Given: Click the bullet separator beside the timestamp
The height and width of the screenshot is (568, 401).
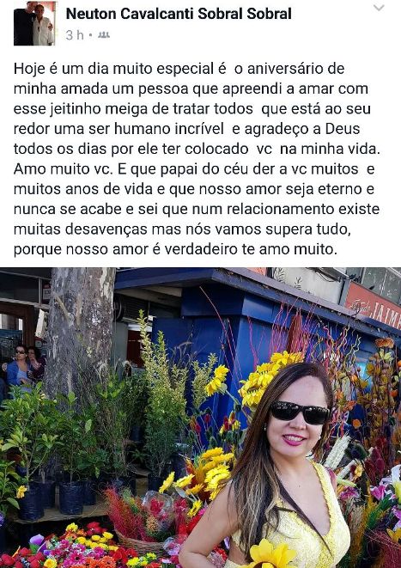Looking at the screenshot, I should pos(90,35).
